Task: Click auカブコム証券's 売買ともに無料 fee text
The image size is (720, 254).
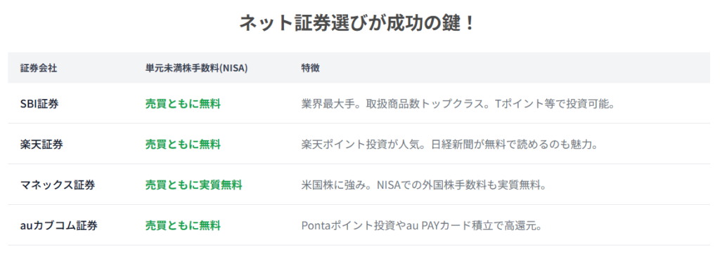Action: 183,225
